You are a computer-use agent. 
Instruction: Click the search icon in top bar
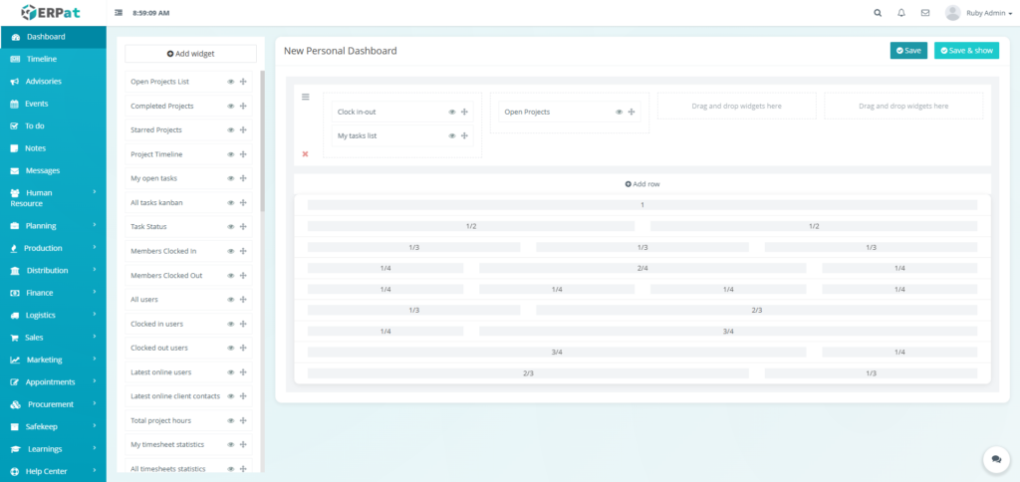(x=878, y=12)
